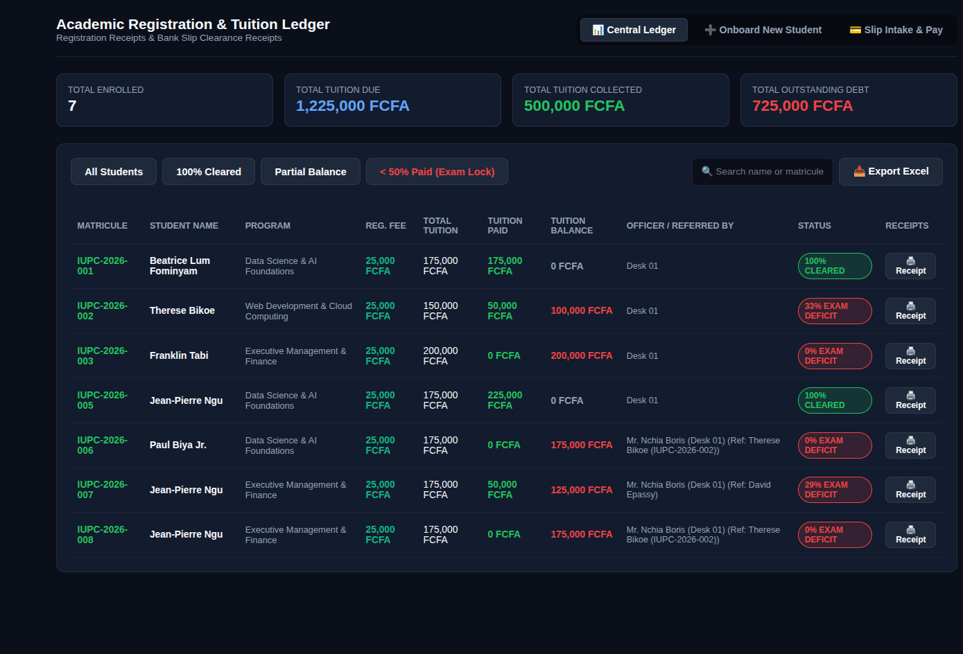Switch to Central Ledger tab
This screenshot has width=963, height=654.
[x=634, y=30]
